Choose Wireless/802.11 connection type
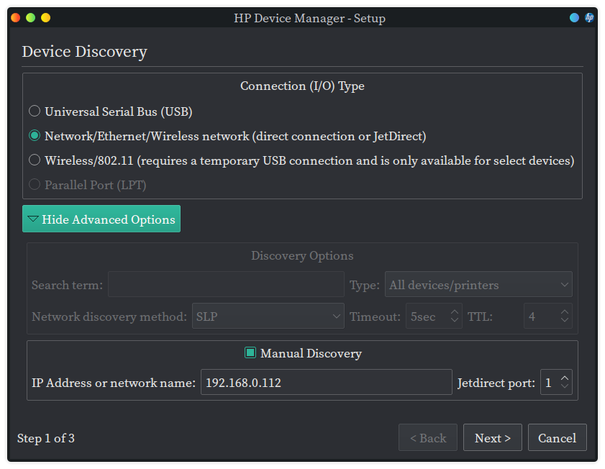The width and height of the screenshot is (605, 469). point(35,160)
